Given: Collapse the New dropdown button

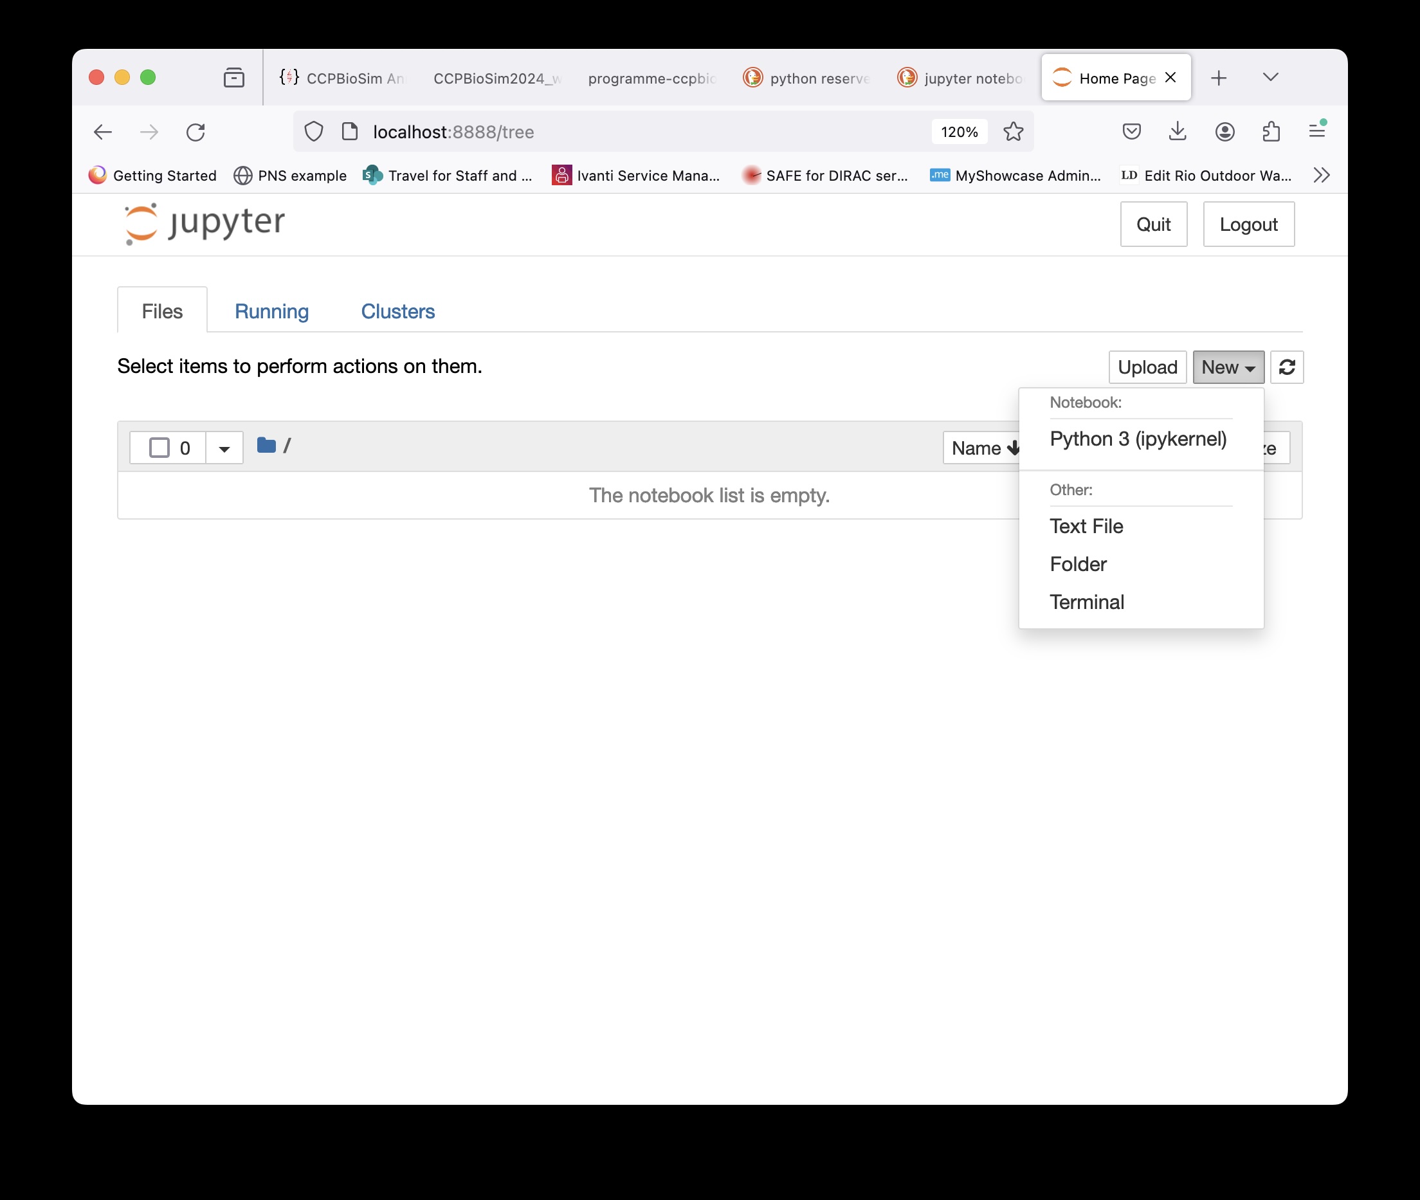Looking at the screenshot, I should (1228, 367).
